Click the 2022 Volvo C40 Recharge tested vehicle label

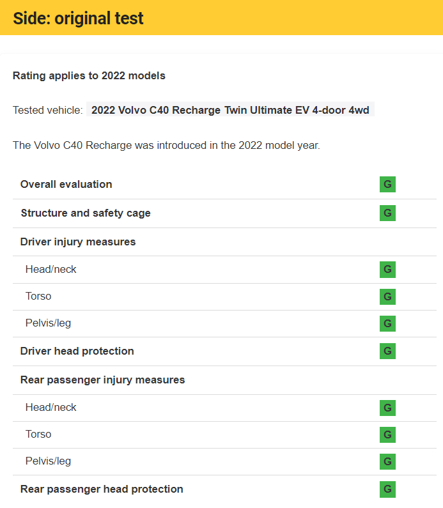(x=230, y=110)
